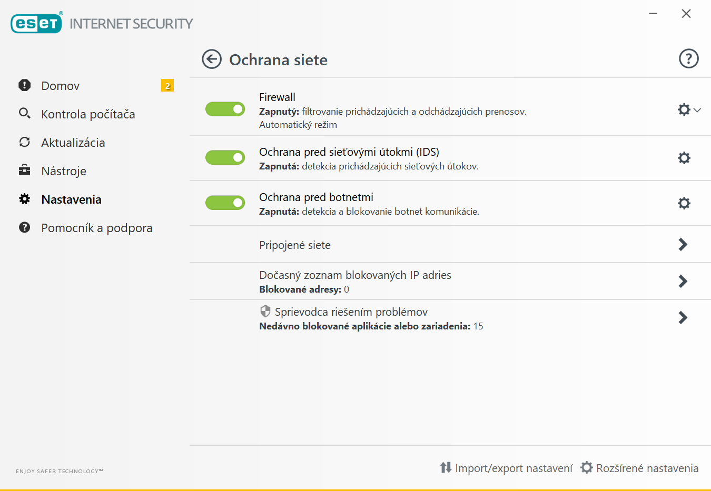Open help via the question mark icon
The width and height of the screenshot is (711, 491).
688,59
